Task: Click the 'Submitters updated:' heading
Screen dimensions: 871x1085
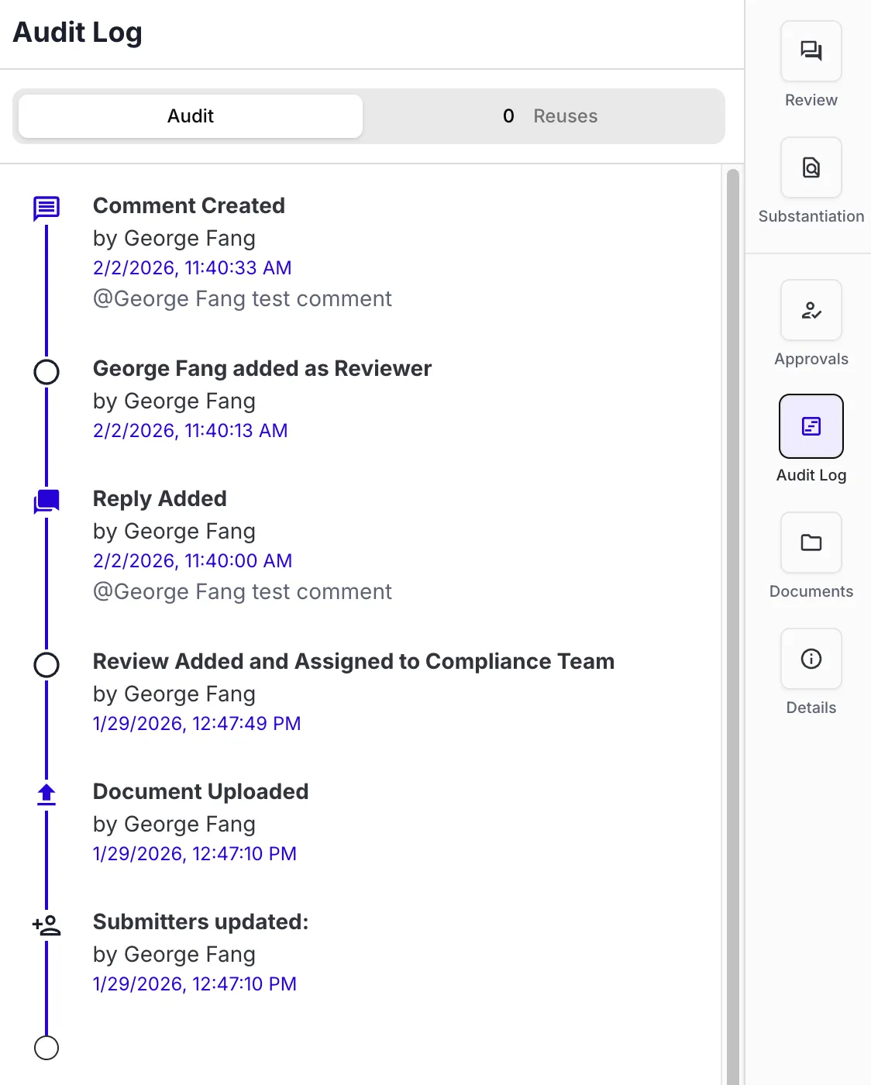Action: 201,921
